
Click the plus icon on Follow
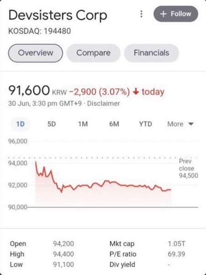tap(164, 14)
